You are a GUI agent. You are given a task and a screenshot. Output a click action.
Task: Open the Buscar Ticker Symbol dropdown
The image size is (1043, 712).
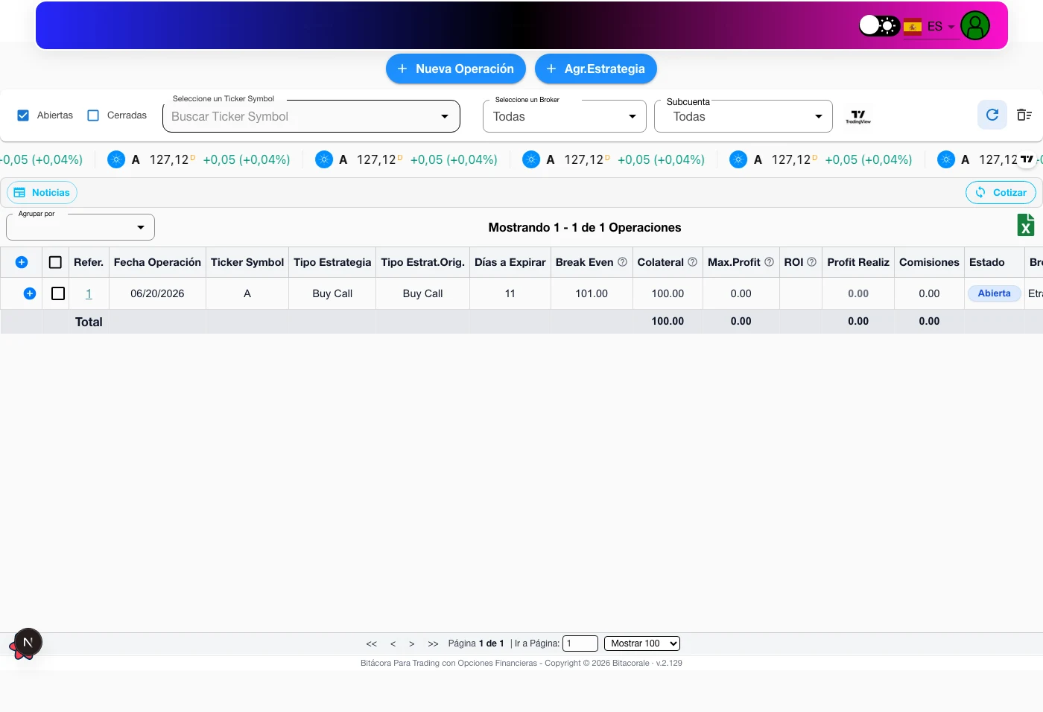[x=311, y=116]
